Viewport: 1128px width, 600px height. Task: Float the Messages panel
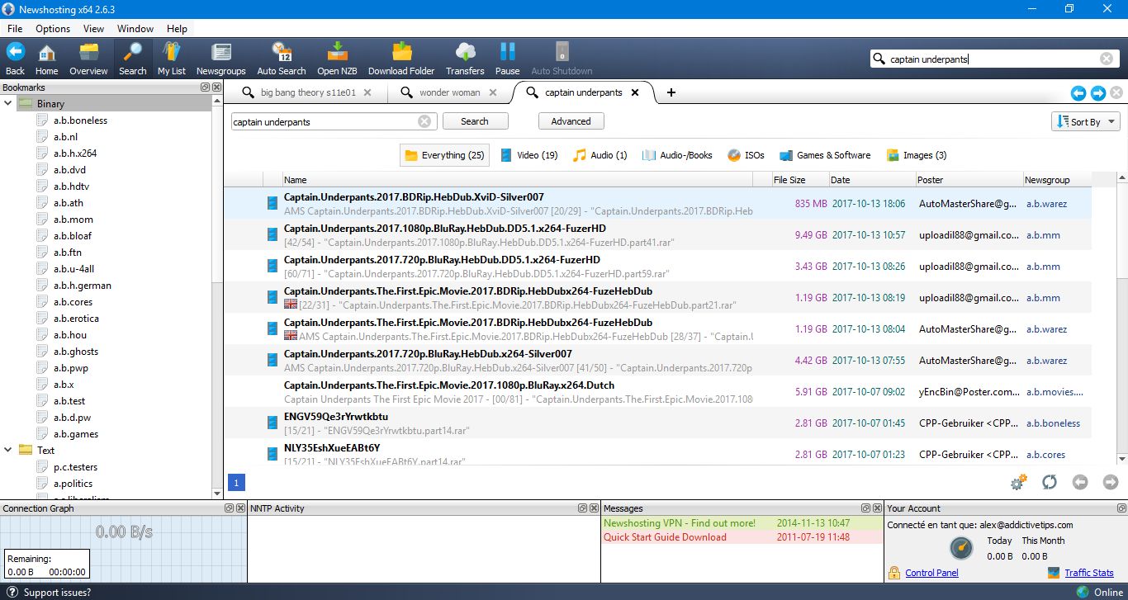coord(865,508)
